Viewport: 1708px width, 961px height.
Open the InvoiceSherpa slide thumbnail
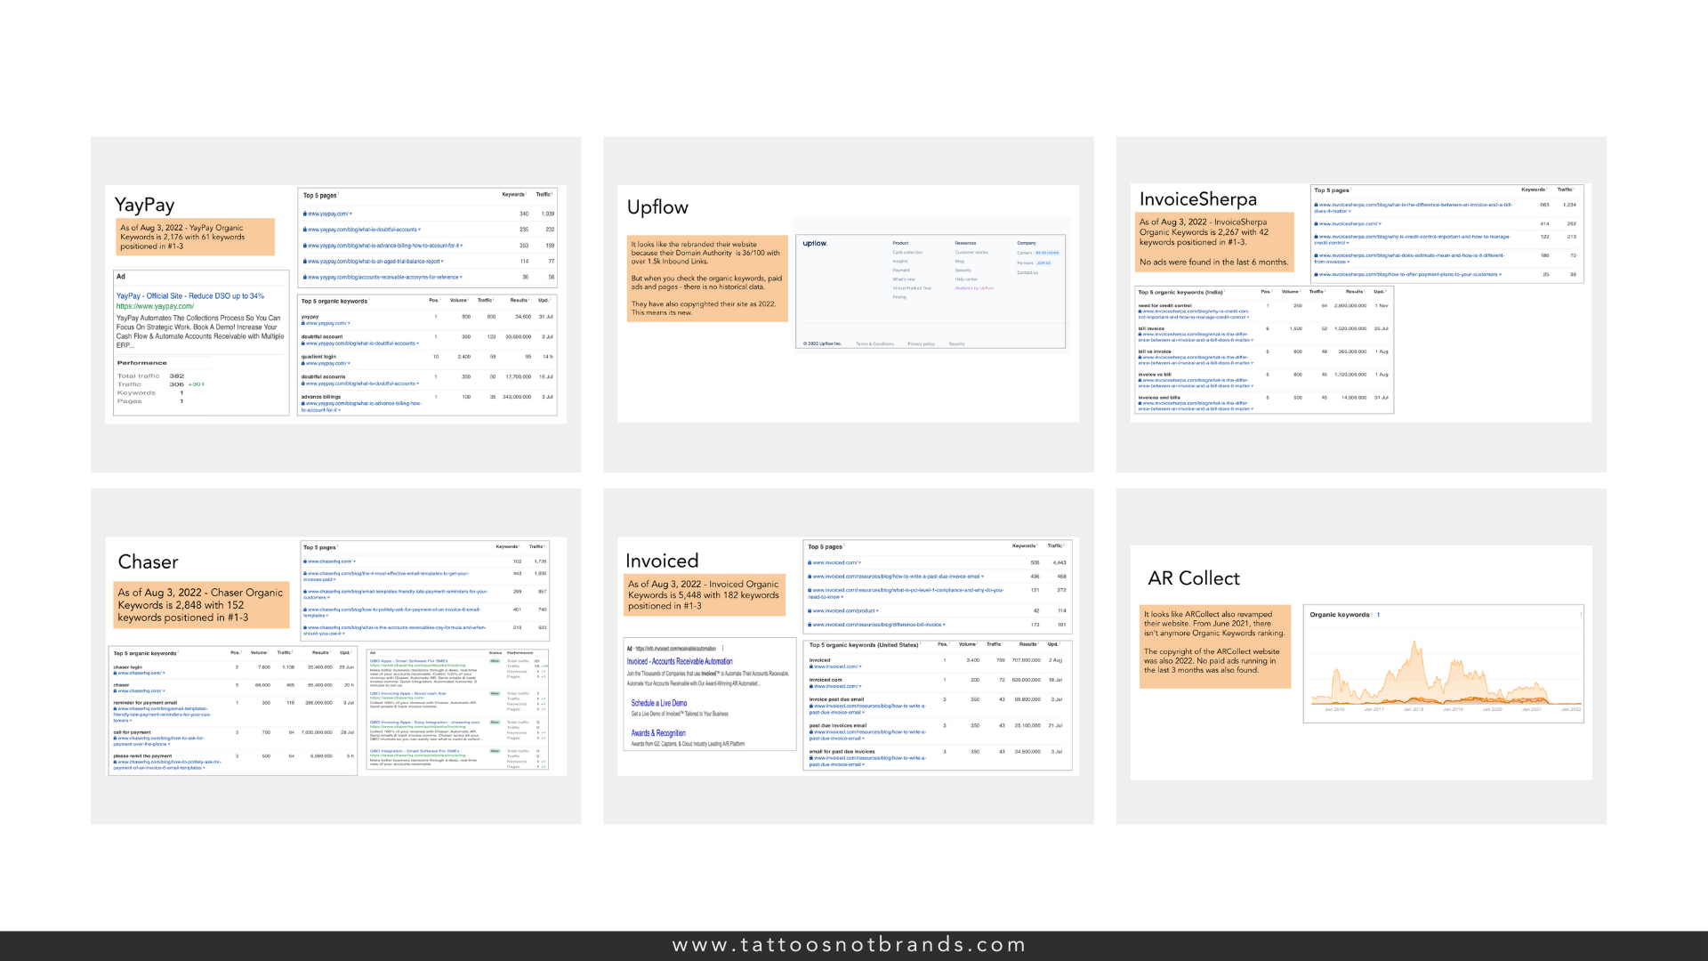(x=1361, y=303)
